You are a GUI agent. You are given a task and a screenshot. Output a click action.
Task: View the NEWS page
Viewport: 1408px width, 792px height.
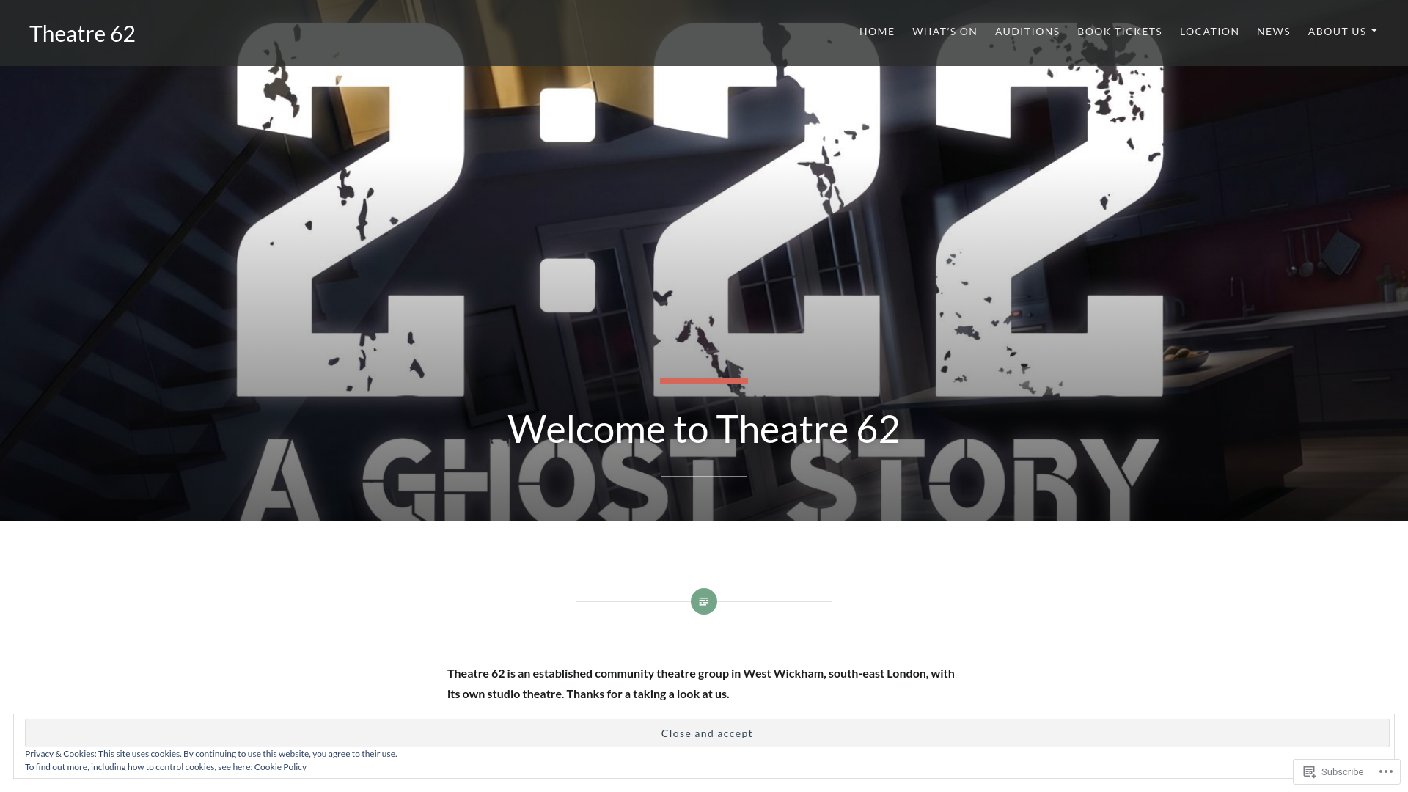pyautogui.click(x=1273, y=32)
